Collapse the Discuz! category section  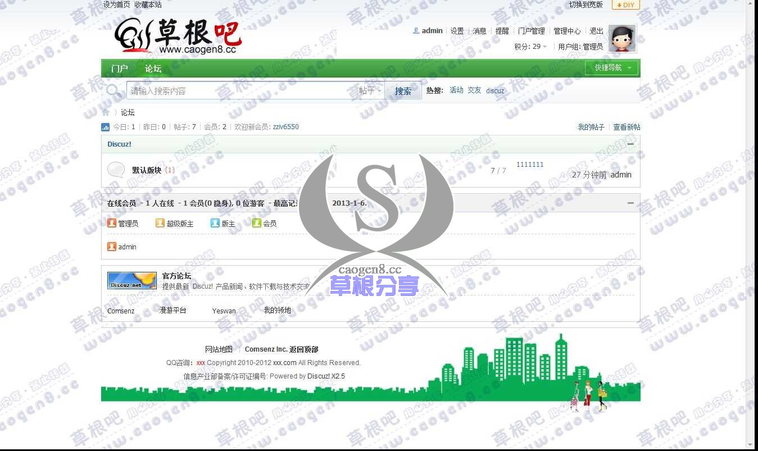pos(630,144)
